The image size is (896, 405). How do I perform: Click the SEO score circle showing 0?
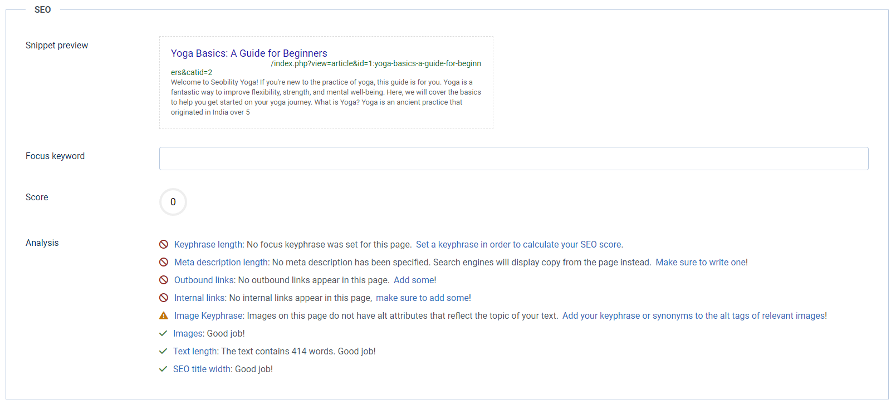click(x=173, y=202)
